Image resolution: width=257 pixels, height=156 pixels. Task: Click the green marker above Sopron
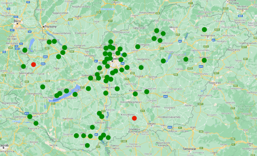point(25,50)
